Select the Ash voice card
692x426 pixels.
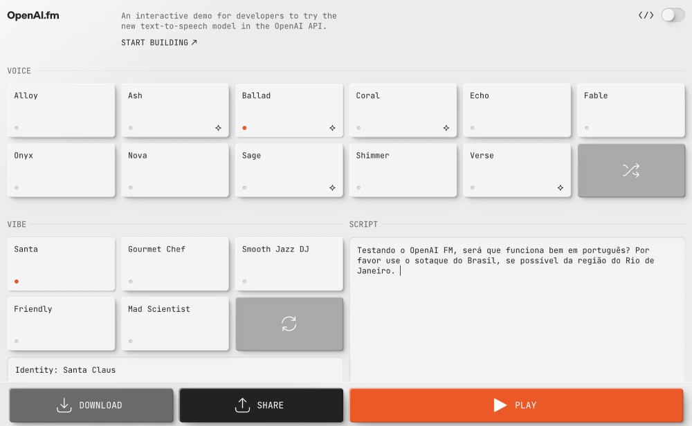click(175, 110)
